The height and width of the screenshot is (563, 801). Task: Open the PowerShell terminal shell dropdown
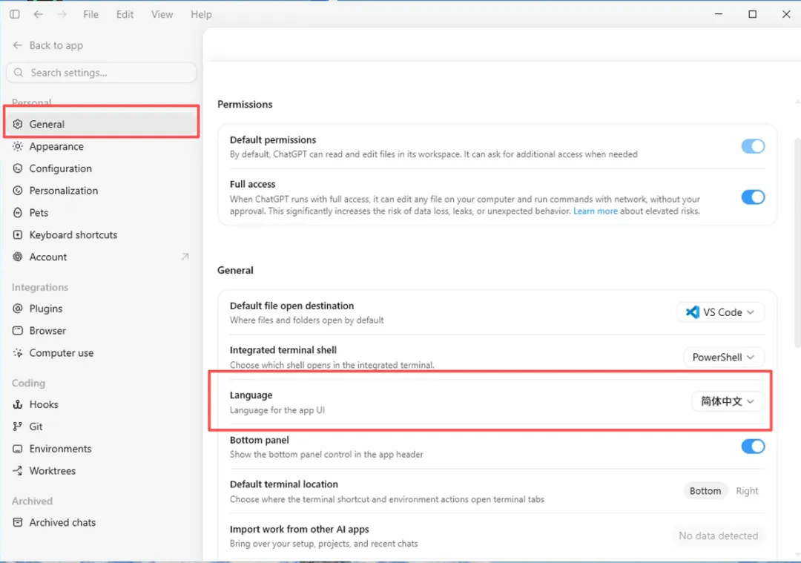point(724,357)
